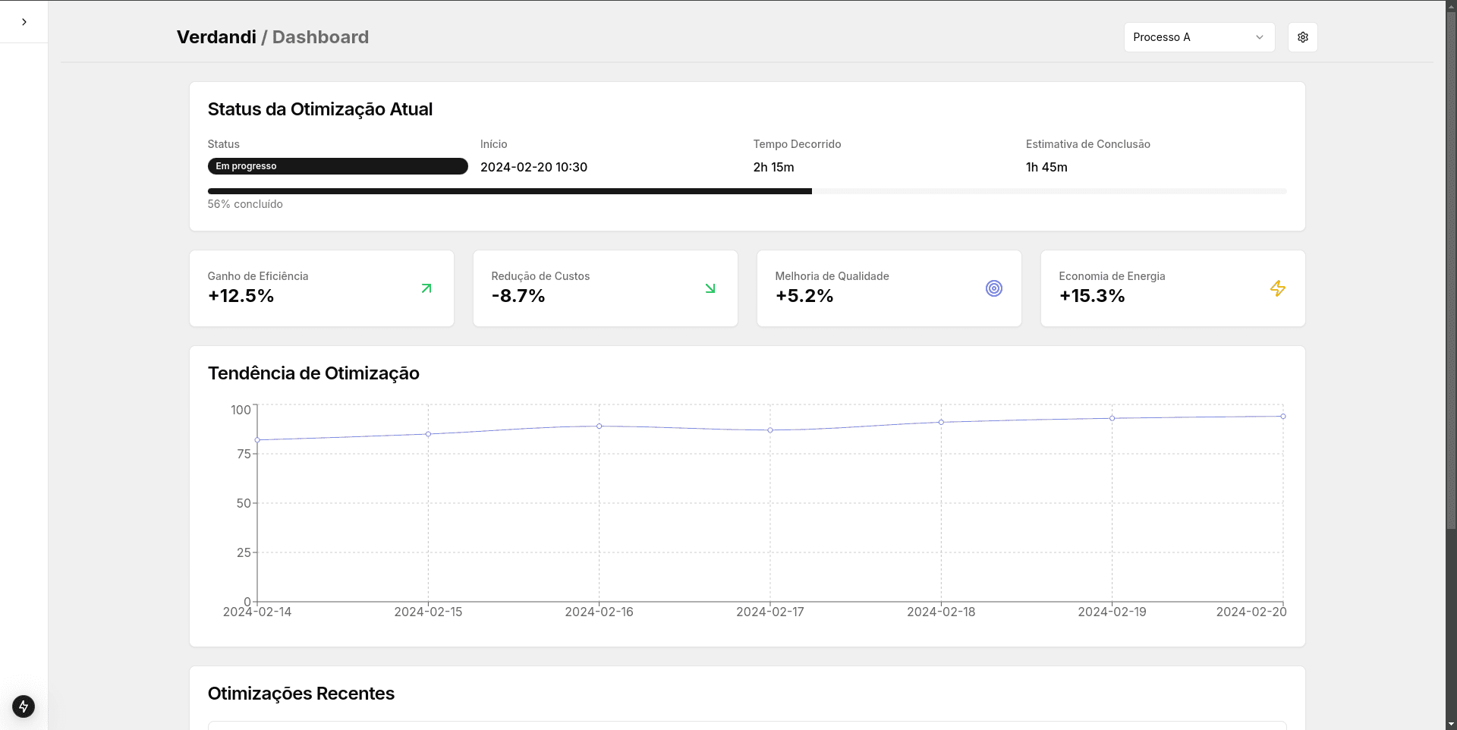Click the Melhoria de Qualidade label
The width and height of the screenshot is (1457, 730).
click(832, 276)
